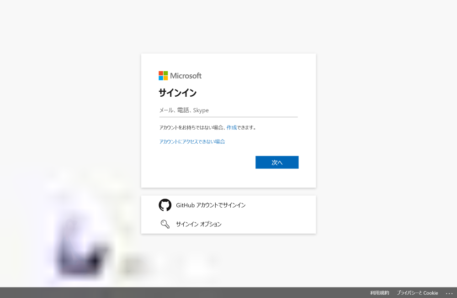Click the サインイン heading text
457x298 pixels.
tap(177, 93)
